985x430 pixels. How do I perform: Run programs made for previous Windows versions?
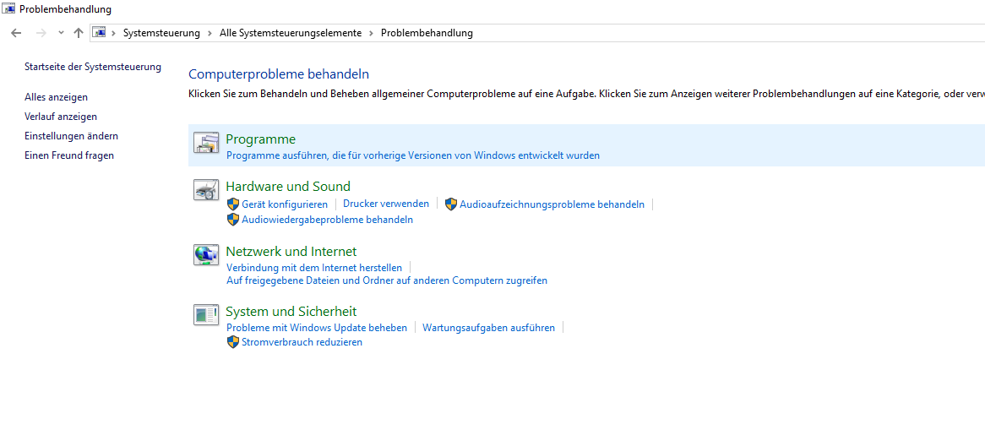[413, 155]
